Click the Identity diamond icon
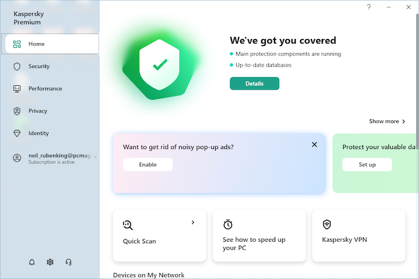The image size is (419, 279). click(x=17, y=133)
